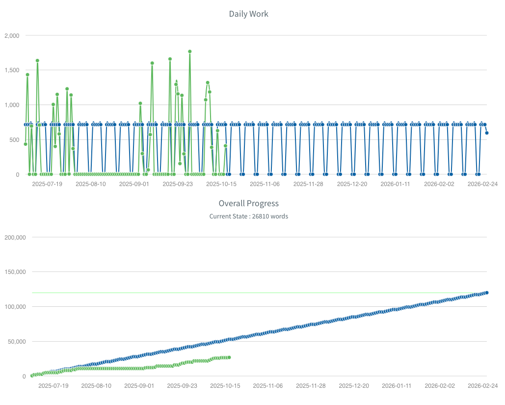The width and height of the screenshot is (505, 405).
Task: Click the first green data point in Overall Progress
Action: 31,375
